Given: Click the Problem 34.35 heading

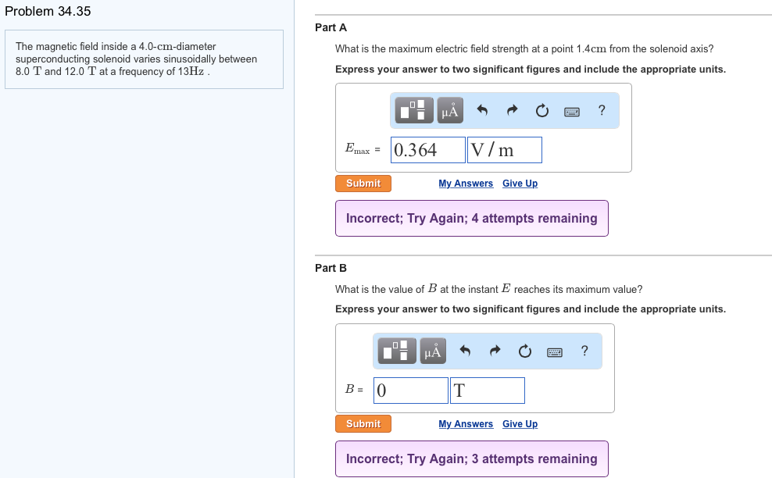Looking at the screenshot, I should (x=48, y=11).
